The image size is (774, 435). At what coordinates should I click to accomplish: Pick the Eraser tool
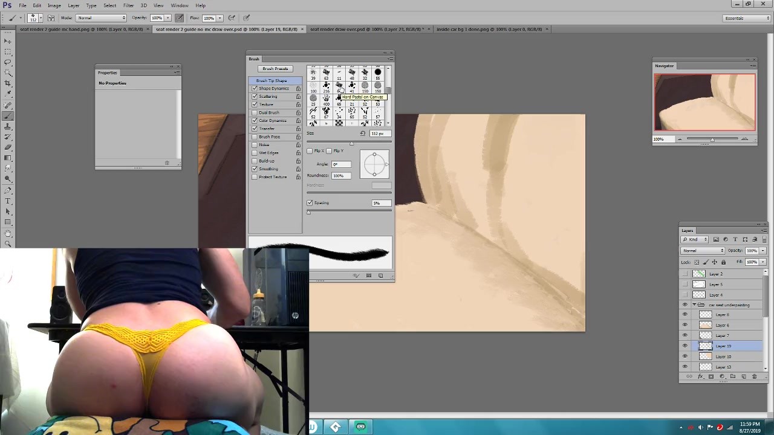[8, 147]
